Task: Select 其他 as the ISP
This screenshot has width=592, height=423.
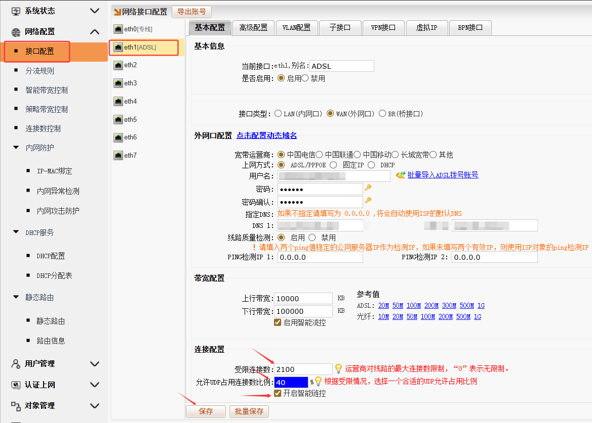Action: click(x=433, y=155)
